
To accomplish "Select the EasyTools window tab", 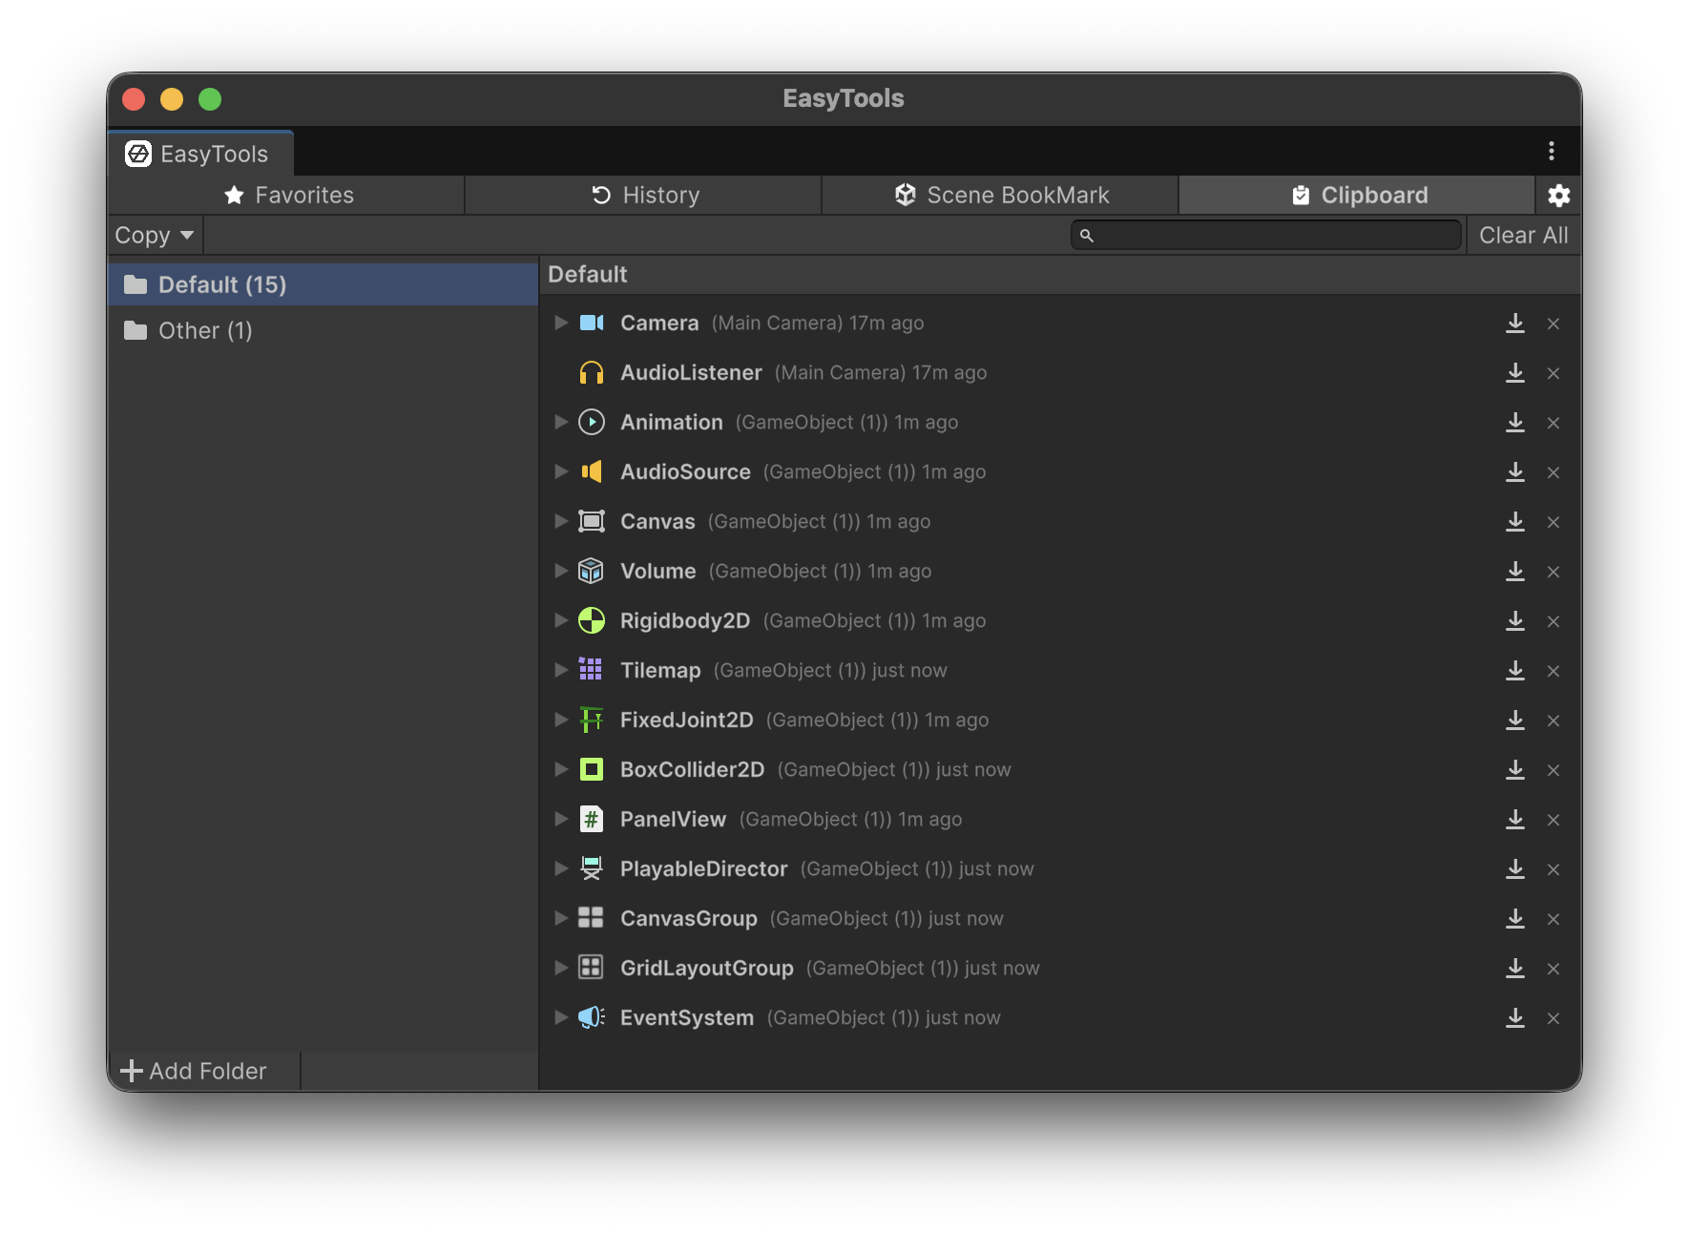I will point(198,154).
